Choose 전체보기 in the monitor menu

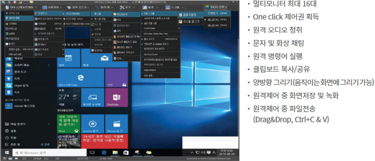pos(217,13)
